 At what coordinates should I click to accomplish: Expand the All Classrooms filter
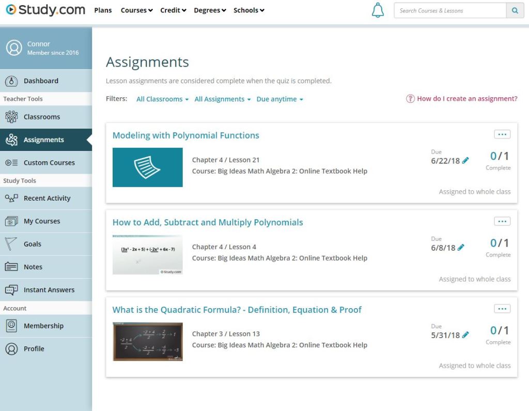162,99
